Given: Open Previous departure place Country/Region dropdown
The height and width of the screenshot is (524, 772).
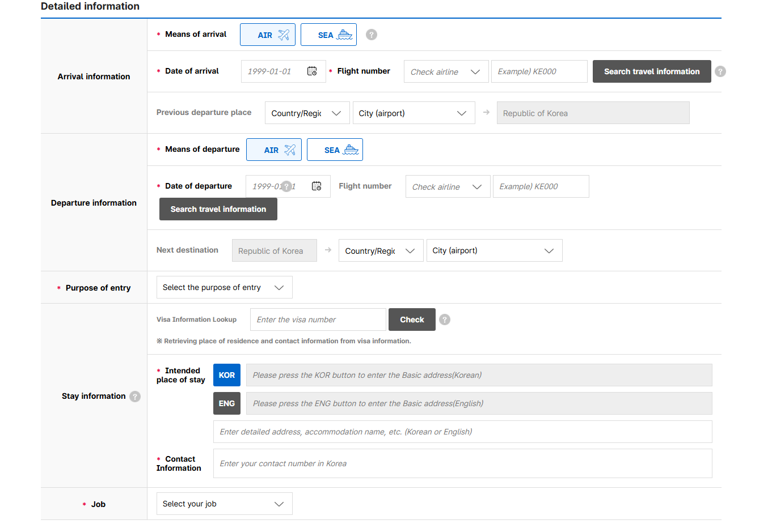Looking at the screenshot, I should 307,113.
